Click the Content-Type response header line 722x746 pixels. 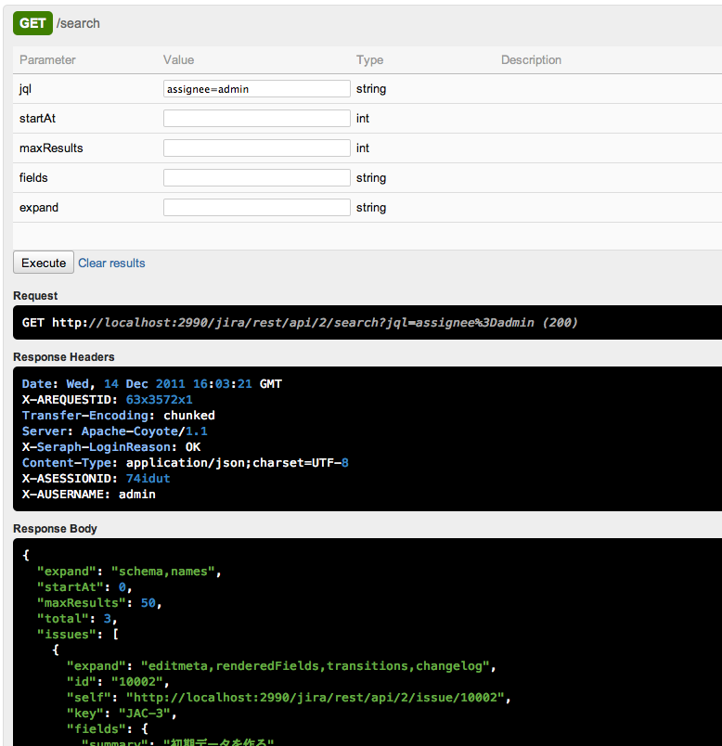186,462
